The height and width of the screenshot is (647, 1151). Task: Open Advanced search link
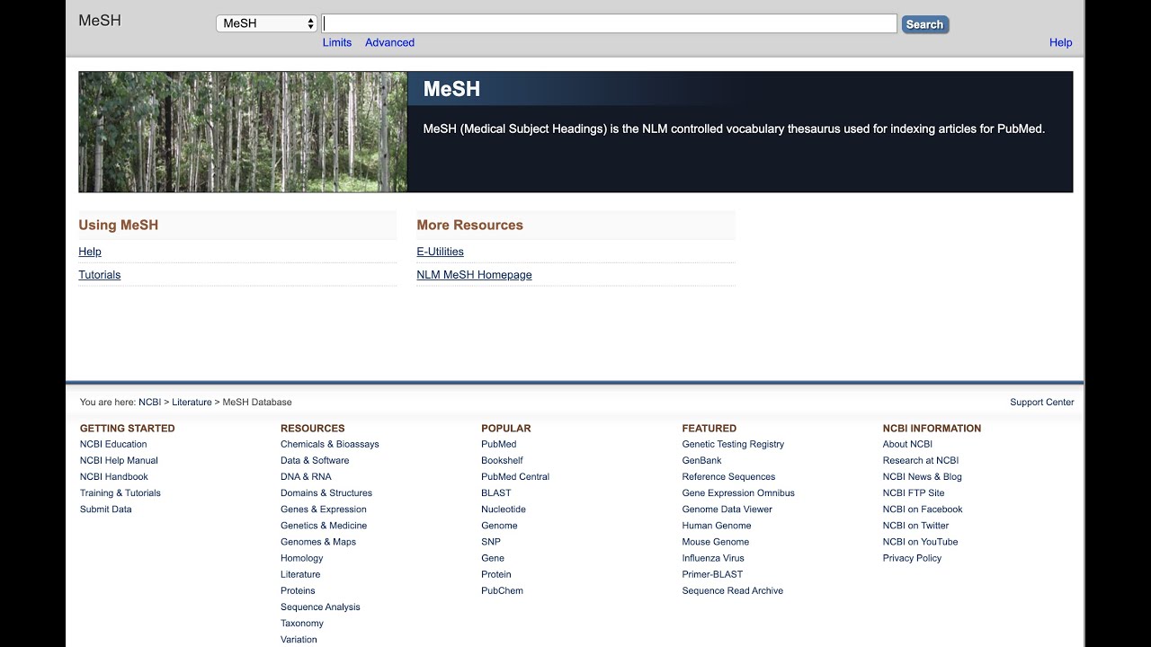389,42
